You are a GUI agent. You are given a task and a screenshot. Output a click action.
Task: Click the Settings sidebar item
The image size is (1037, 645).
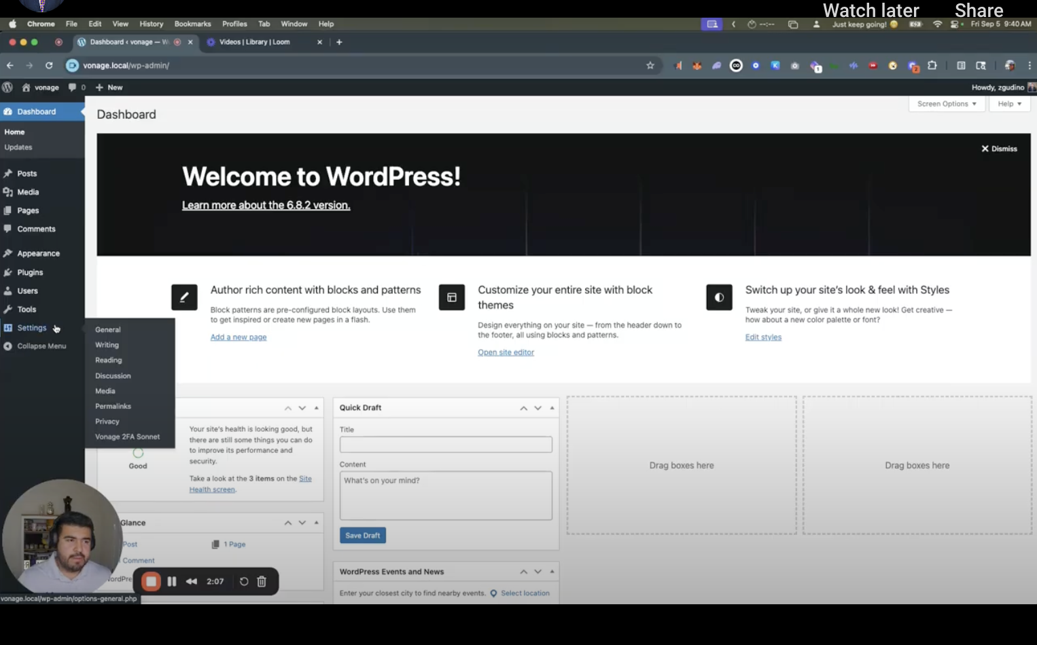point(32,328)
